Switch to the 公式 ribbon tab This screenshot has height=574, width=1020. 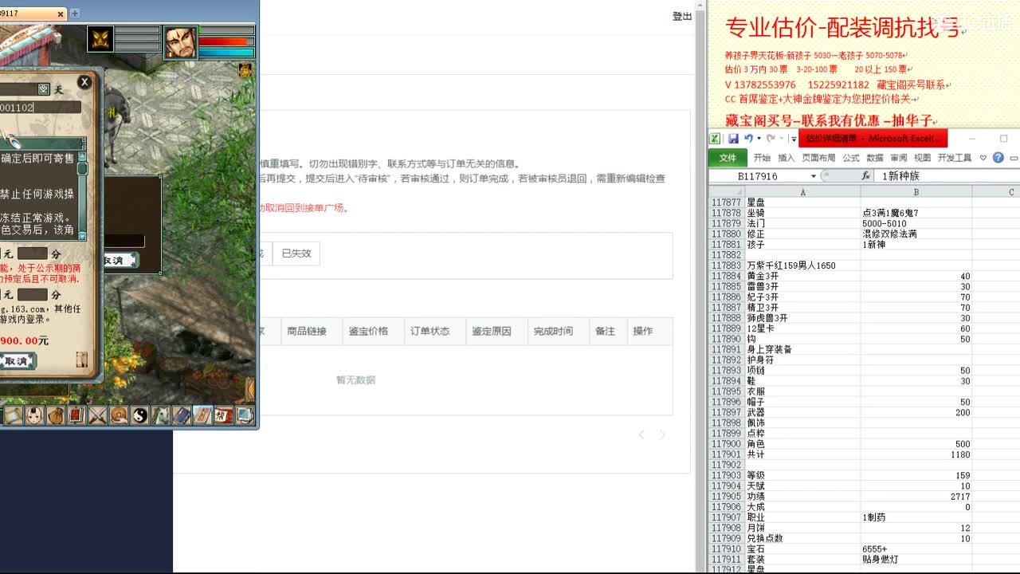click(x=851, y=158)
